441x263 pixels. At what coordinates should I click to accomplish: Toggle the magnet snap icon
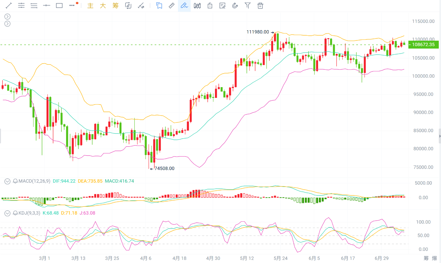pos(235,5)
